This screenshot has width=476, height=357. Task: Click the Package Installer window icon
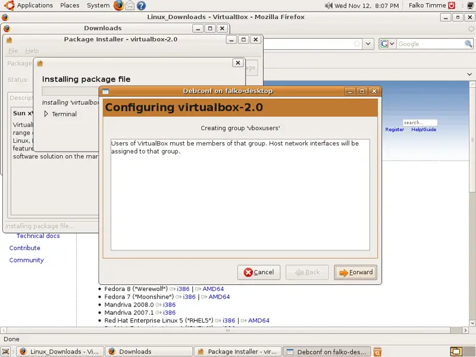(9, 40)
